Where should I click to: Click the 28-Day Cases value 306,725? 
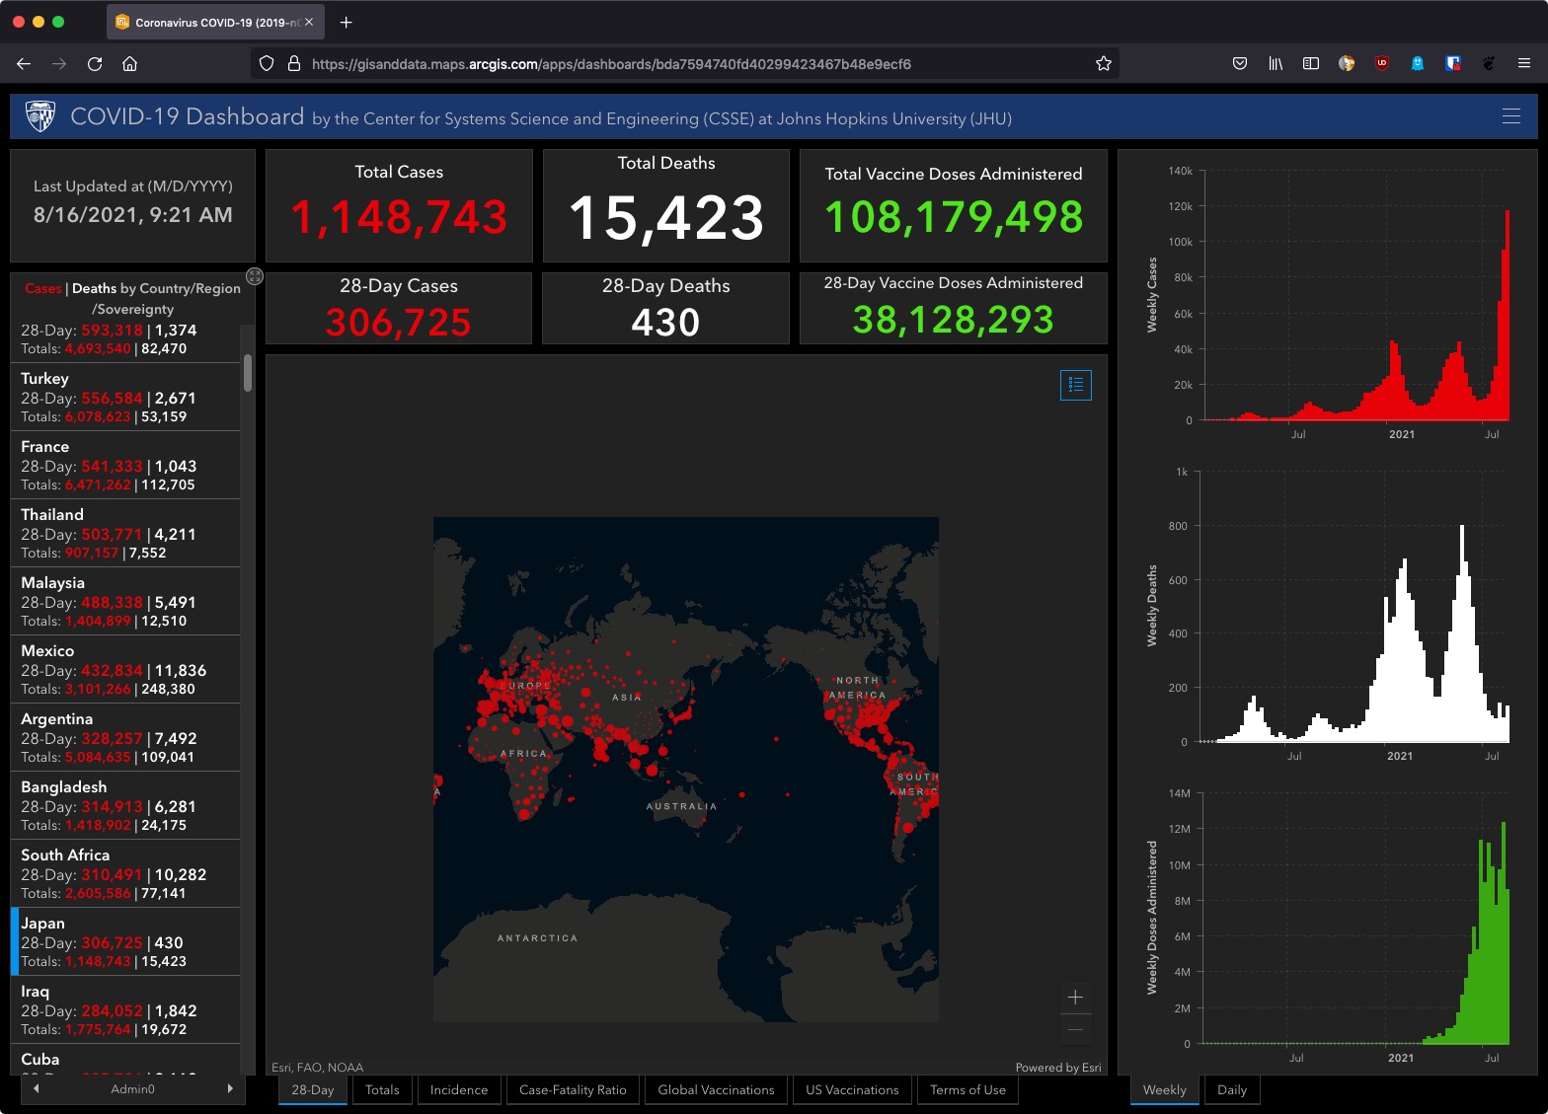(399, 322)
